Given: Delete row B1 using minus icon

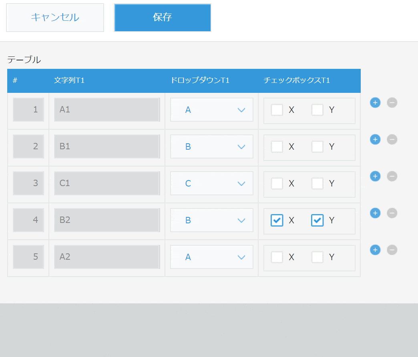Looking at the screenshot, I should click(392, 139).
